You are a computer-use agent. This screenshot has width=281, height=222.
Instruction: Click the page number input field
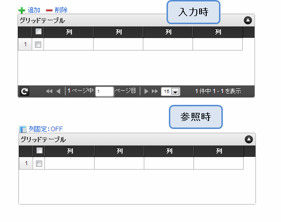104,92
